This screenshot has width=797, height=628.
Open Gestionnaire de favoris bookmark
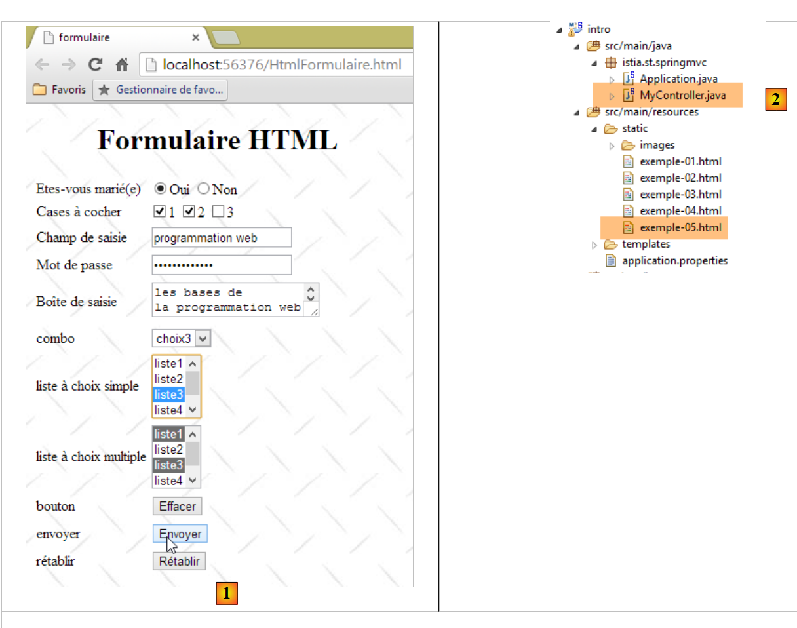(161, 90)
